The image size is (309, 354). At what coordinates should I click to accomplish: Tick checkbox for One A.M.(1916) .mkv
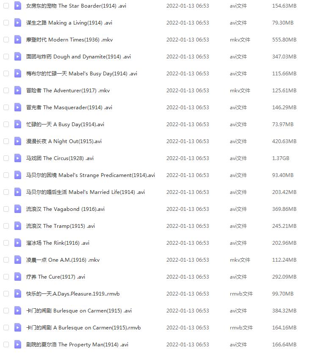coord(6,260)
